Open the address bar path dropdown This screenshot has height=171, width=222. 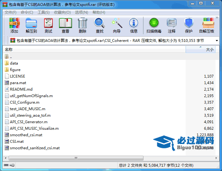[x=217, y=41]
